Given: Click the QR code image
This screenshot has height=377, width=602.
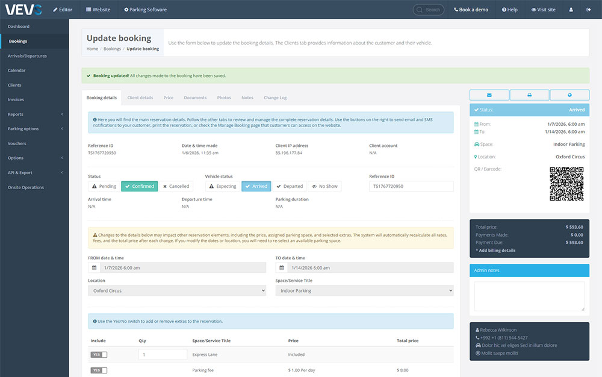Looking at the screenshot, I should click(566, 184).
